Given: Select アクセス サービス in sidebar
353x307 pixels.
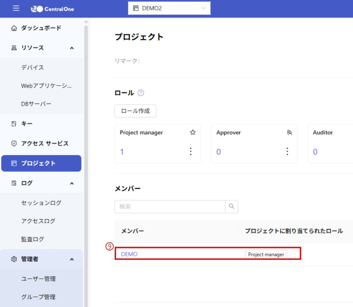Looking at the screenshot, I should (x=45, y=143).
